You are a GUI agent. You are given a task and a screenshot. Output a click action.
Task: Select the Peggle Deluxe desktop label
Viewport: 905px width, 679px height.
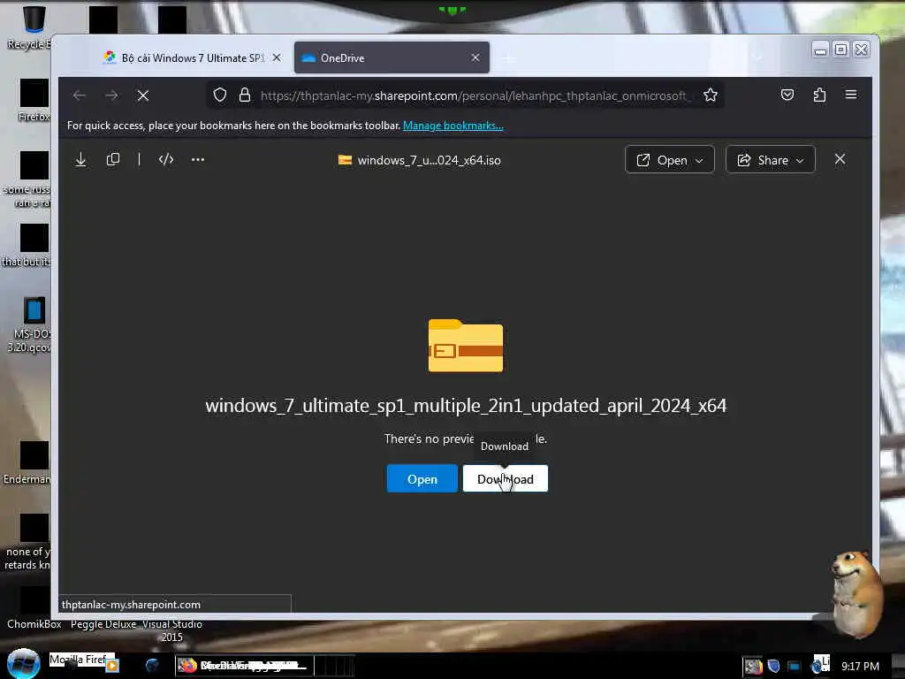[x=103, y=624]
